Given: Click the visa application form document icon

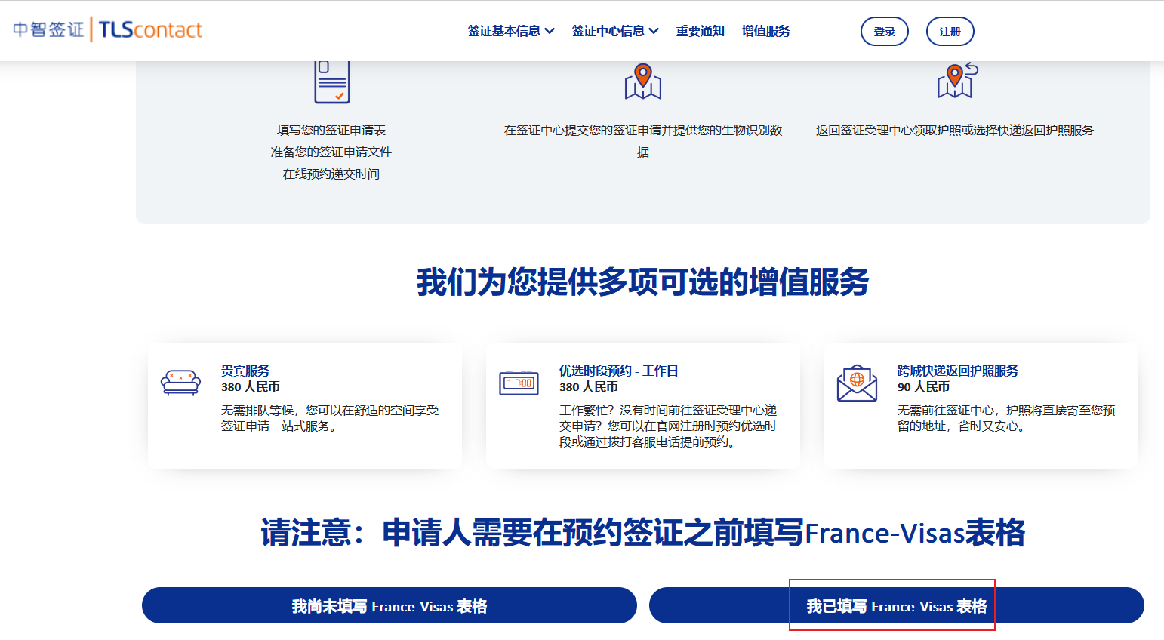Looking at the screenshot, I should (332, 82).
